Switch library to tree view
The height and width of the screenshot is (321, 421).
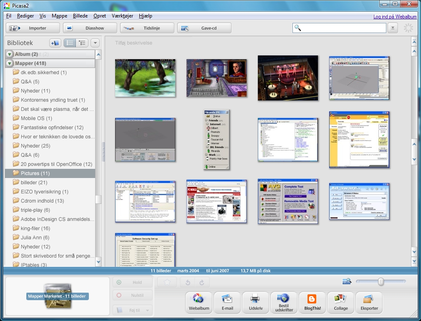point(82,43)
